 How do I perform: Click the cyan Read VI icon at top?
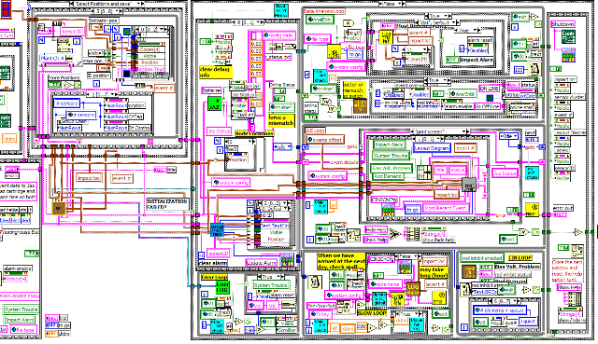coord(281,10)
